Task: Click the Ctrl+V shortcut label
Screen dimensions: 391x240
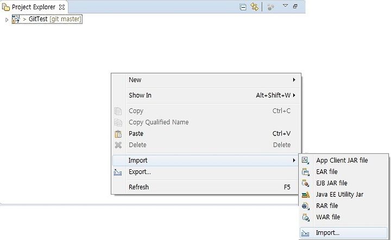Action: click(x=281, y=133)
